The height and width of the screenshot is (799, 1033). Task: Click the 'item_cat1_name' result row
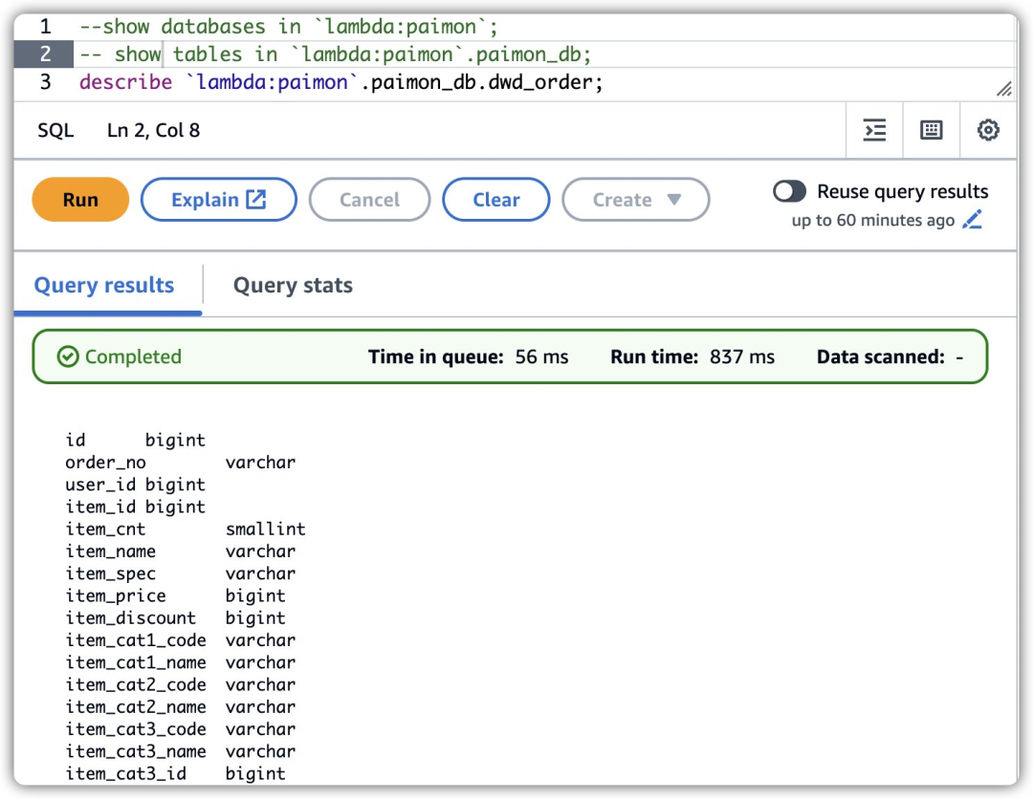pos(180,662)
